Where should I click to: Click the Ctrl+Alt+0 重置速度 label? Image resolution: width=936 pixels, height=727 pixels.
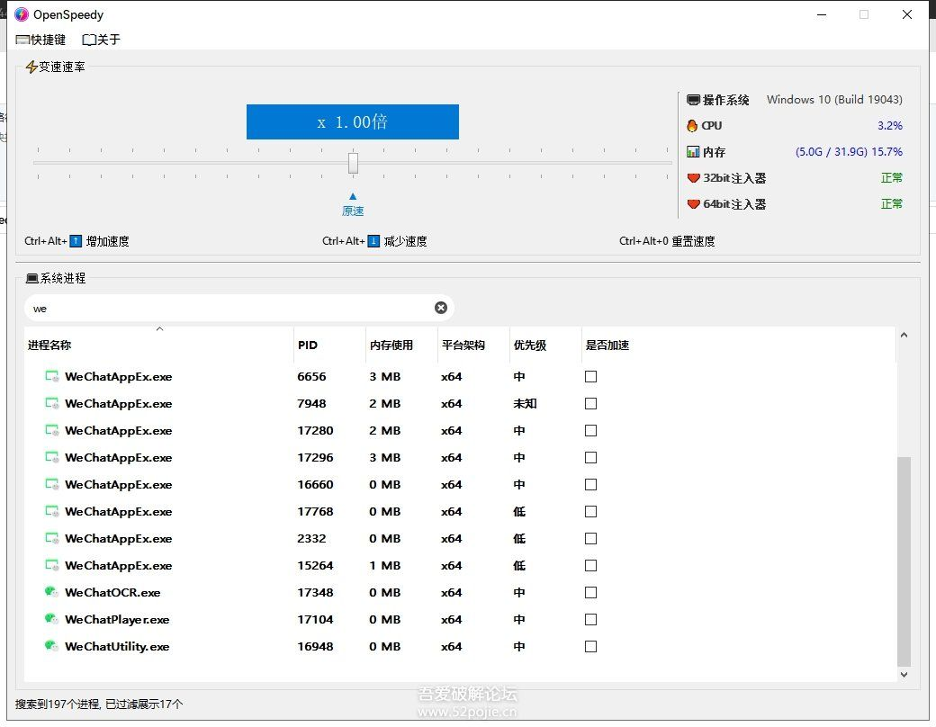click(x=667, y=241)
